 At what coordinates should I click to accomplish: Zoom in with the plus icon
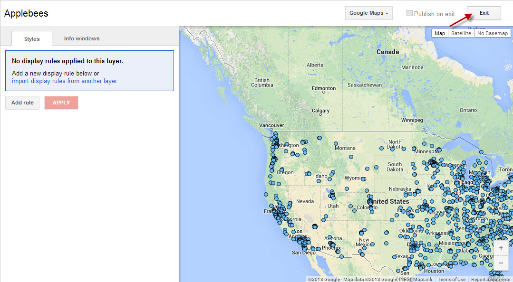[x=501, y=248]
